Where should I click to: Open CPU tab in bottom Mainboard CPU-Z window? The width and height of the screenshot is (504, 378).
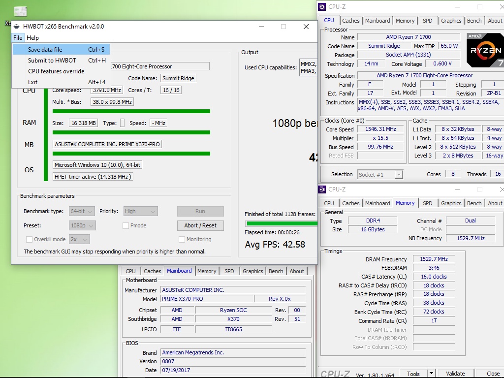pos(130,271)
